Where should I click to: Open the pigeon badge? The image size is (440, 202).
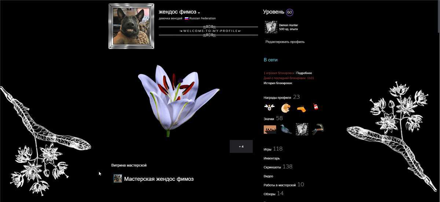pos(286,129)
